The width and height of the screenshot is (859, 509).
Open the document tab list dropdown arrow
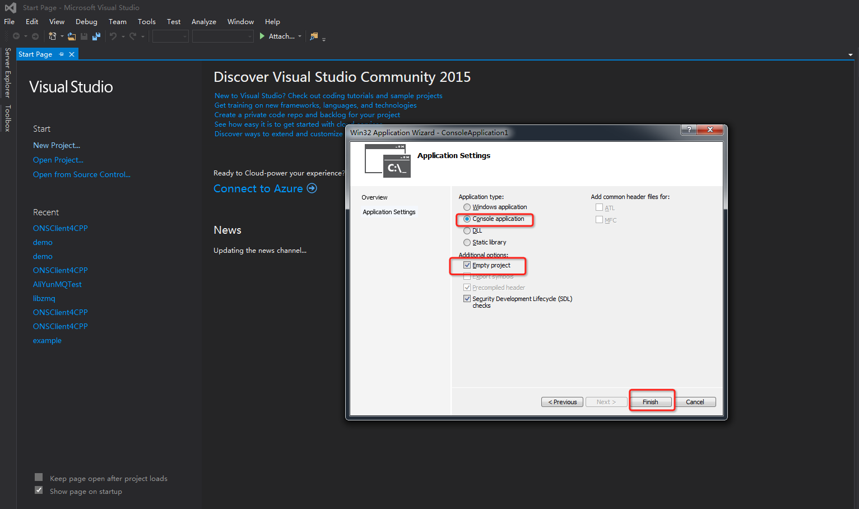click(x=851, y=55)
